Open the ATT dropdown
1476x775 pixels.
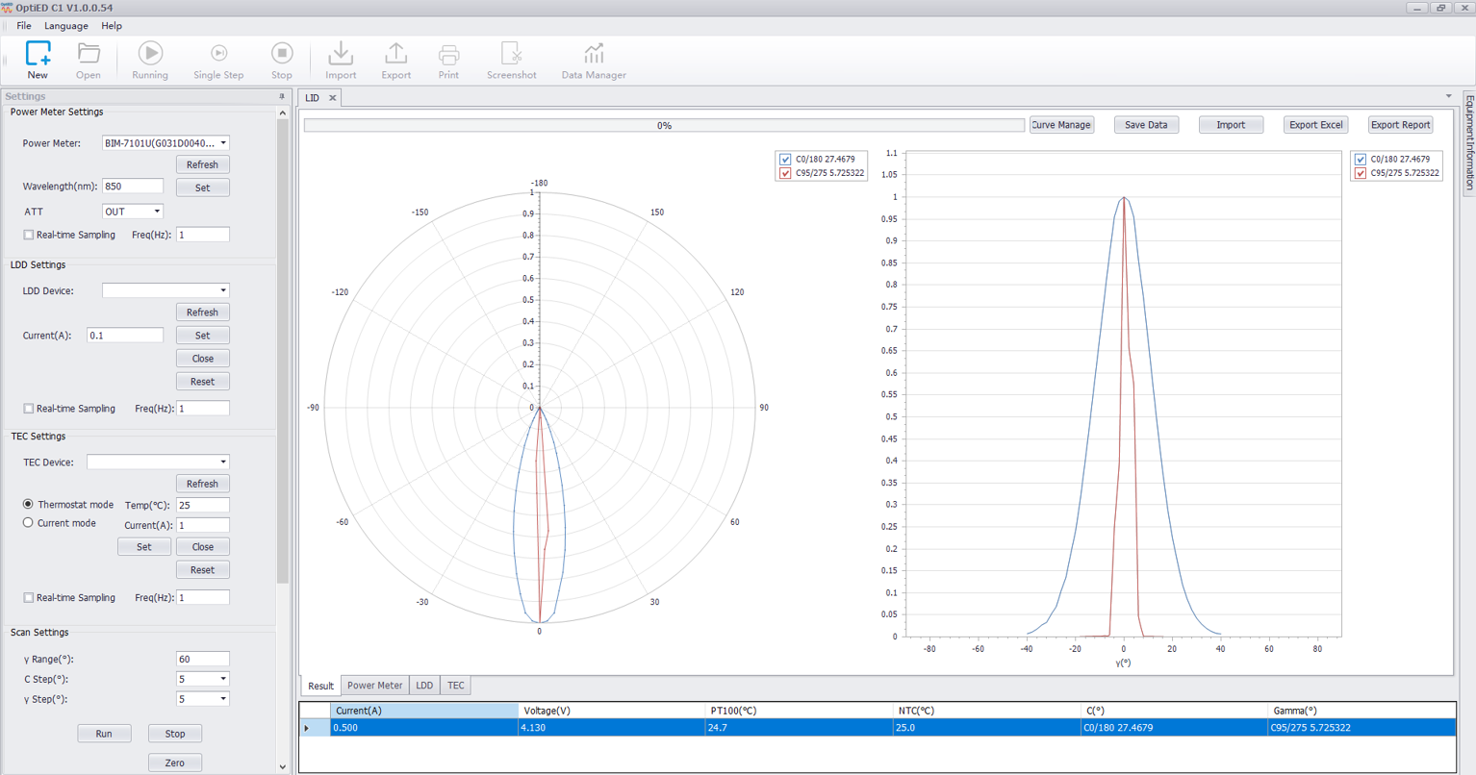point(157,212)
